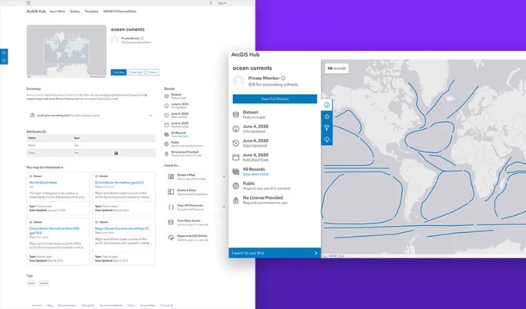This screenshot has width=526, height=309.
Task: Open the Contact Us footer link
Action: pyautogui.click(x=167, y=306)
